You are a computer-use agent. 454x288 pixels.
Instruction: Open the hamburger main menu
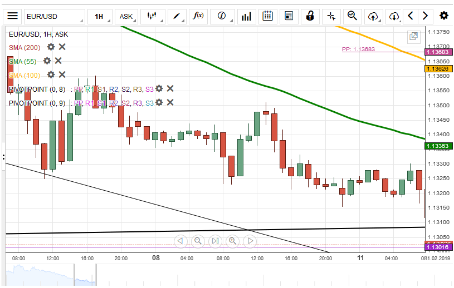12,16
